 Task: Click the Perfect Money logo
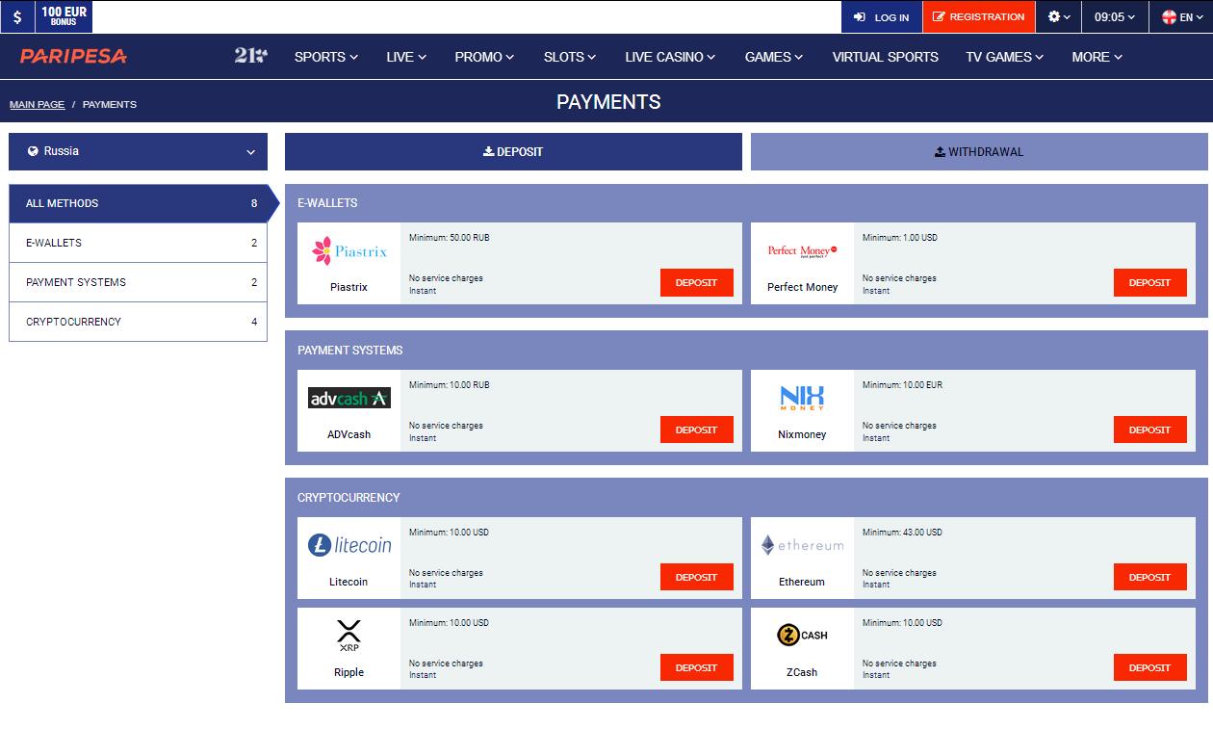(x=802, y=251)
